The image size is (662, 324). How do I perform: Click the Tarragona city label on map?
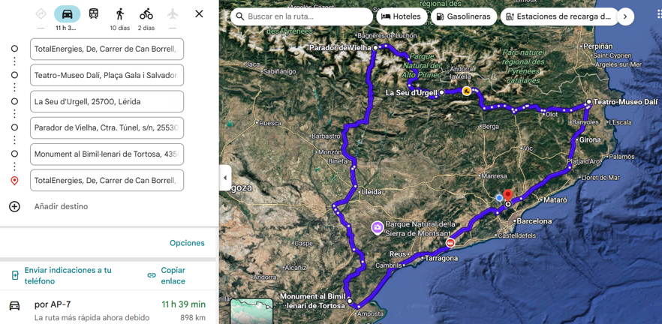pos(441,258)
